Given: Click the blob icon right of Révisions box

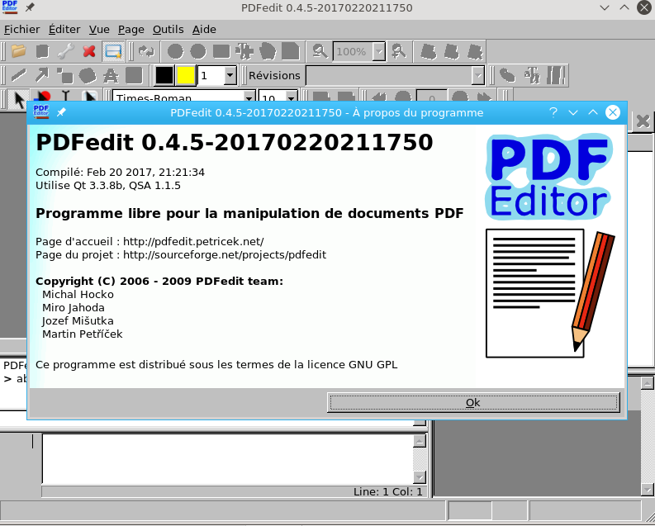Looking at the screenshot, I should (507, 76).
